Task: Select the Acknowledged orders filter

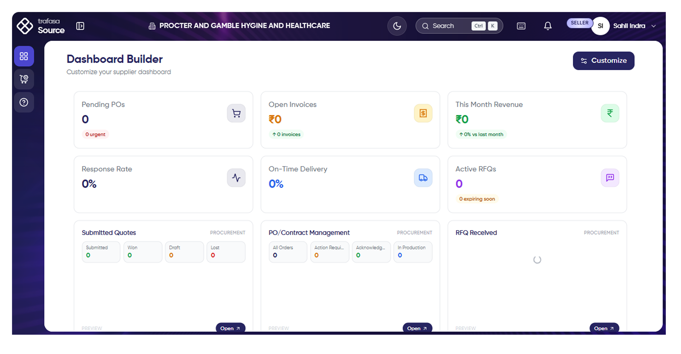Action: pyautogui.click(x=371, y=252)
